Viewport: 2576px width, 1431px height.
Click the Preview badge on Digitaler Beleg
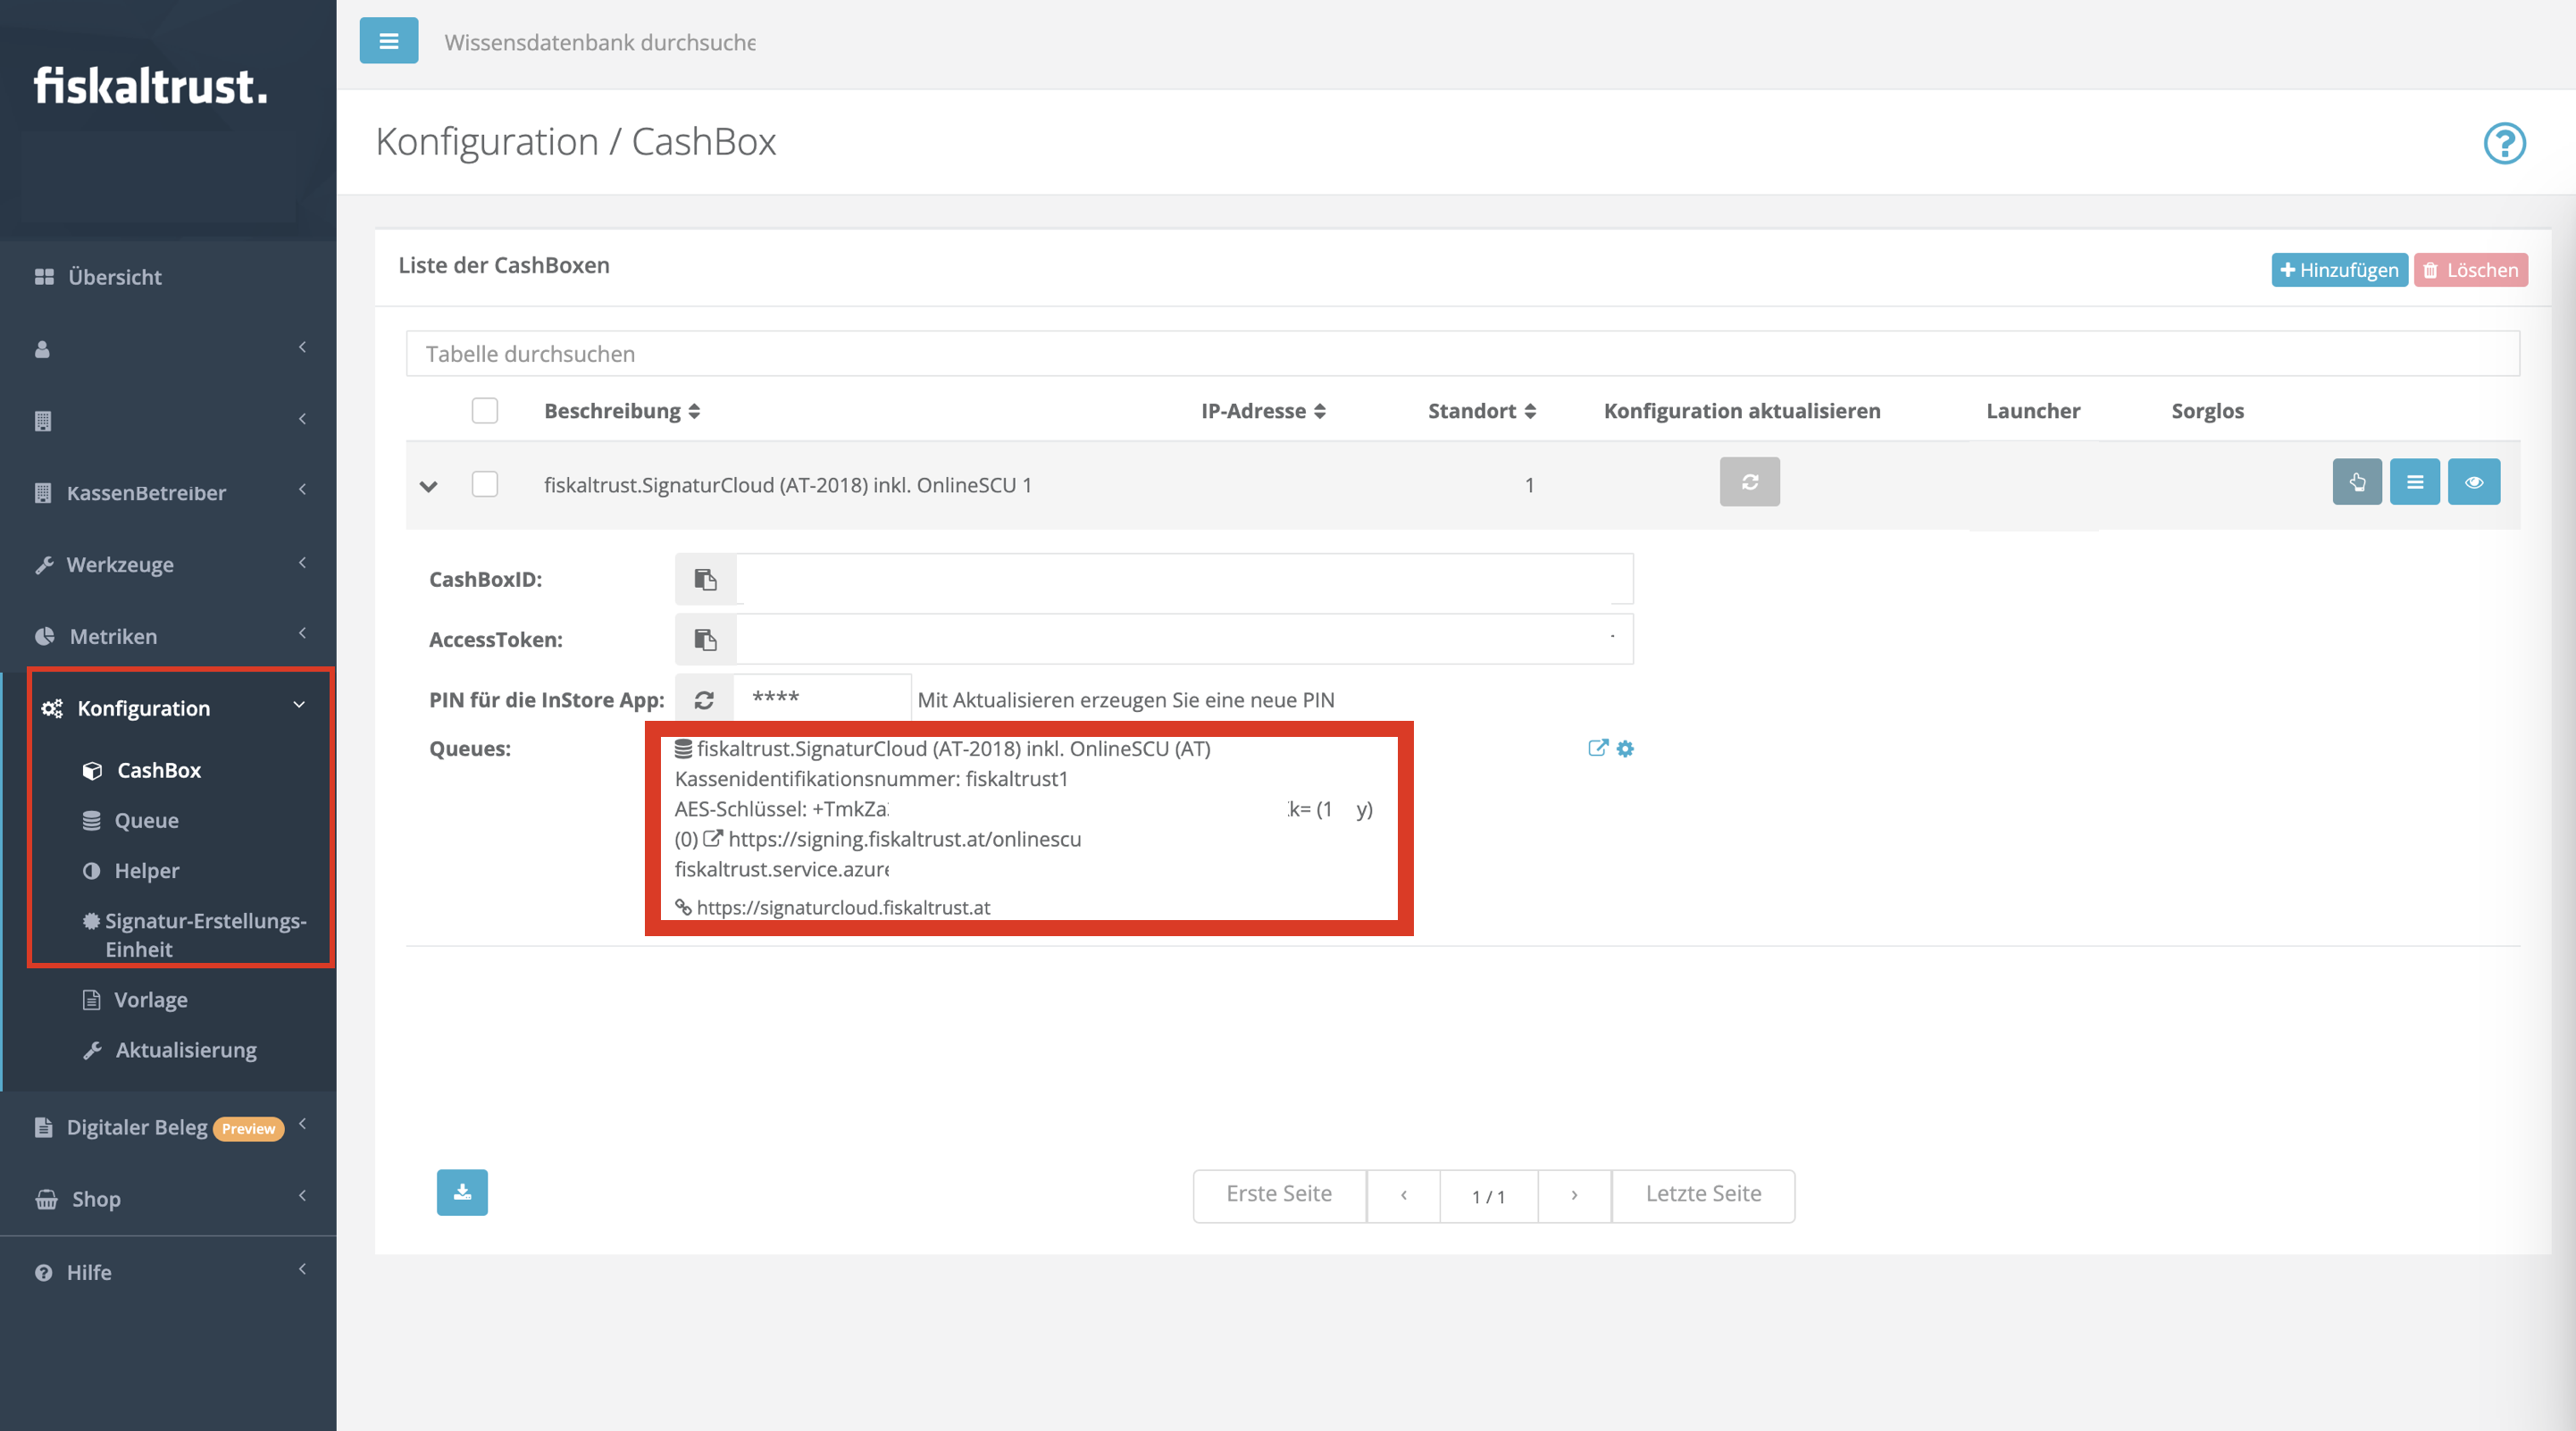[x=248, y=1128]
